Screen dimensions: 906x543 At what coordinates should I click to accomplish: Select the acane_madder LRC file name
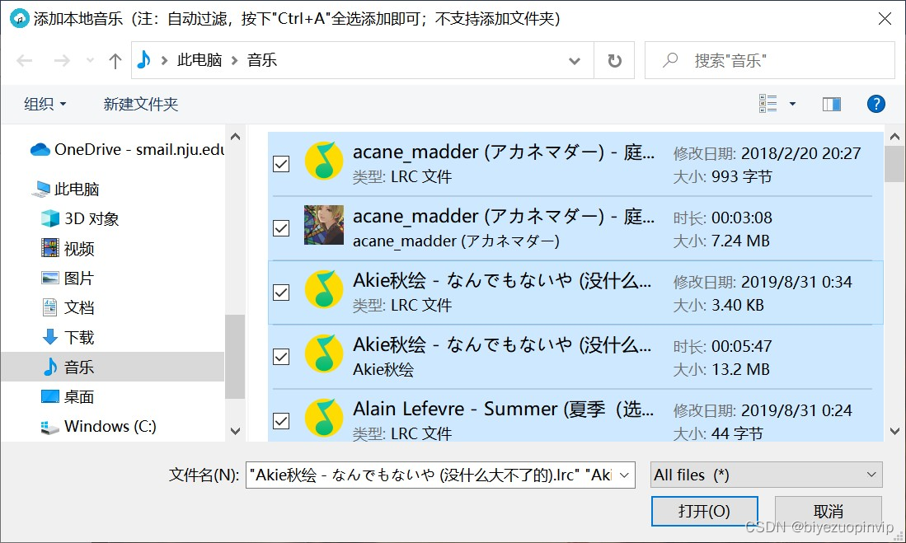503,152
